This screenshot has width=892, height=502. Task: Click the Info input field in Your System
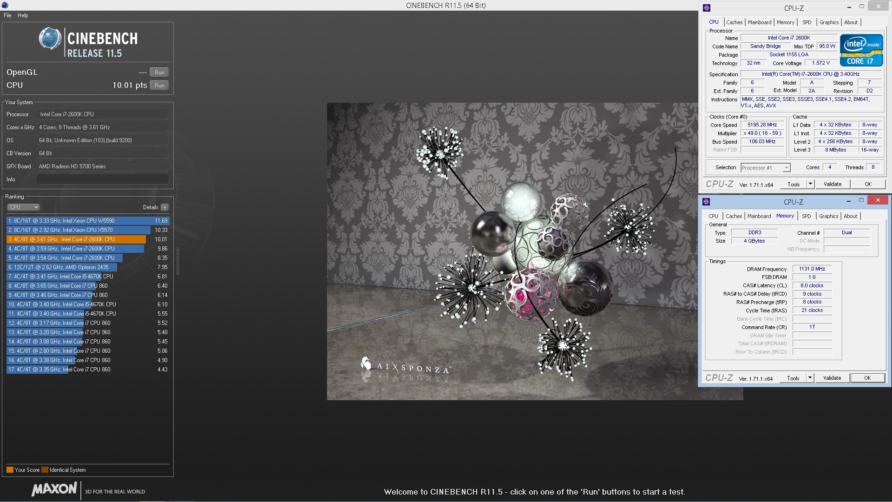(103, 179)
